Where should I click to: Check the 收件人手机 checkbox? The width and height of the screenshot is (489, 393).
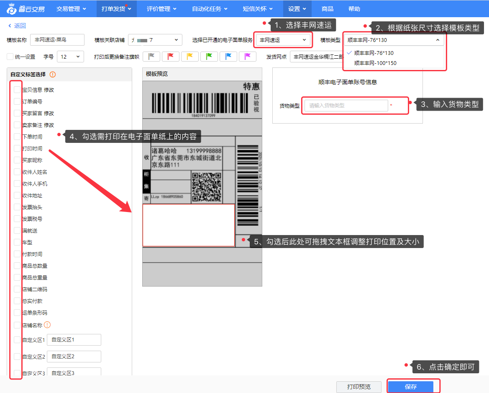(17, 184)
